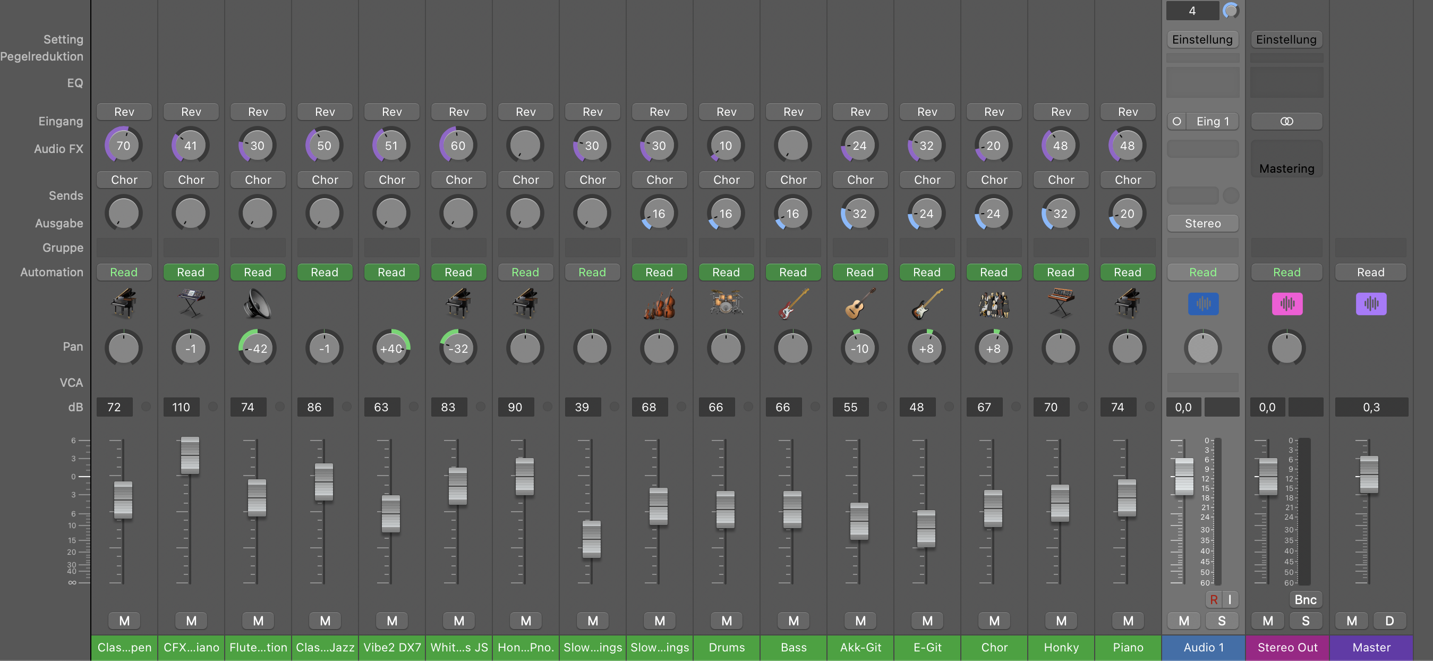Click the red bass guitar instrument icon

tap(792, 303)
